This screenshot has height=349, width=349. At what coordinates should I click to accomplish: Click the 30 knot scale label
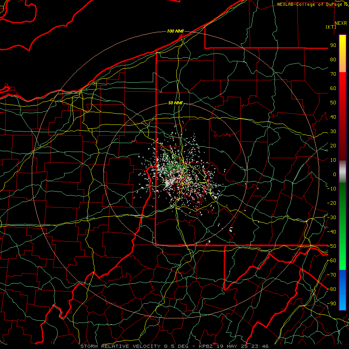[333, 131]
